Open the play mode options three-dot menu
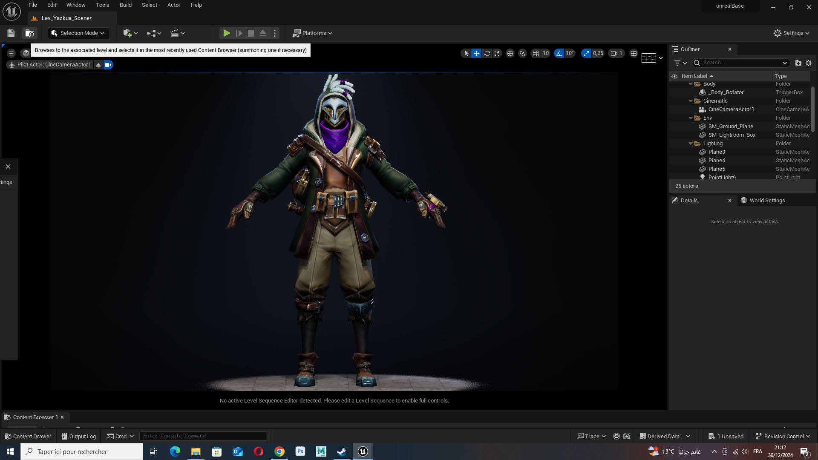The width and height of the screenshot is (818, 460). coord(275,33)
